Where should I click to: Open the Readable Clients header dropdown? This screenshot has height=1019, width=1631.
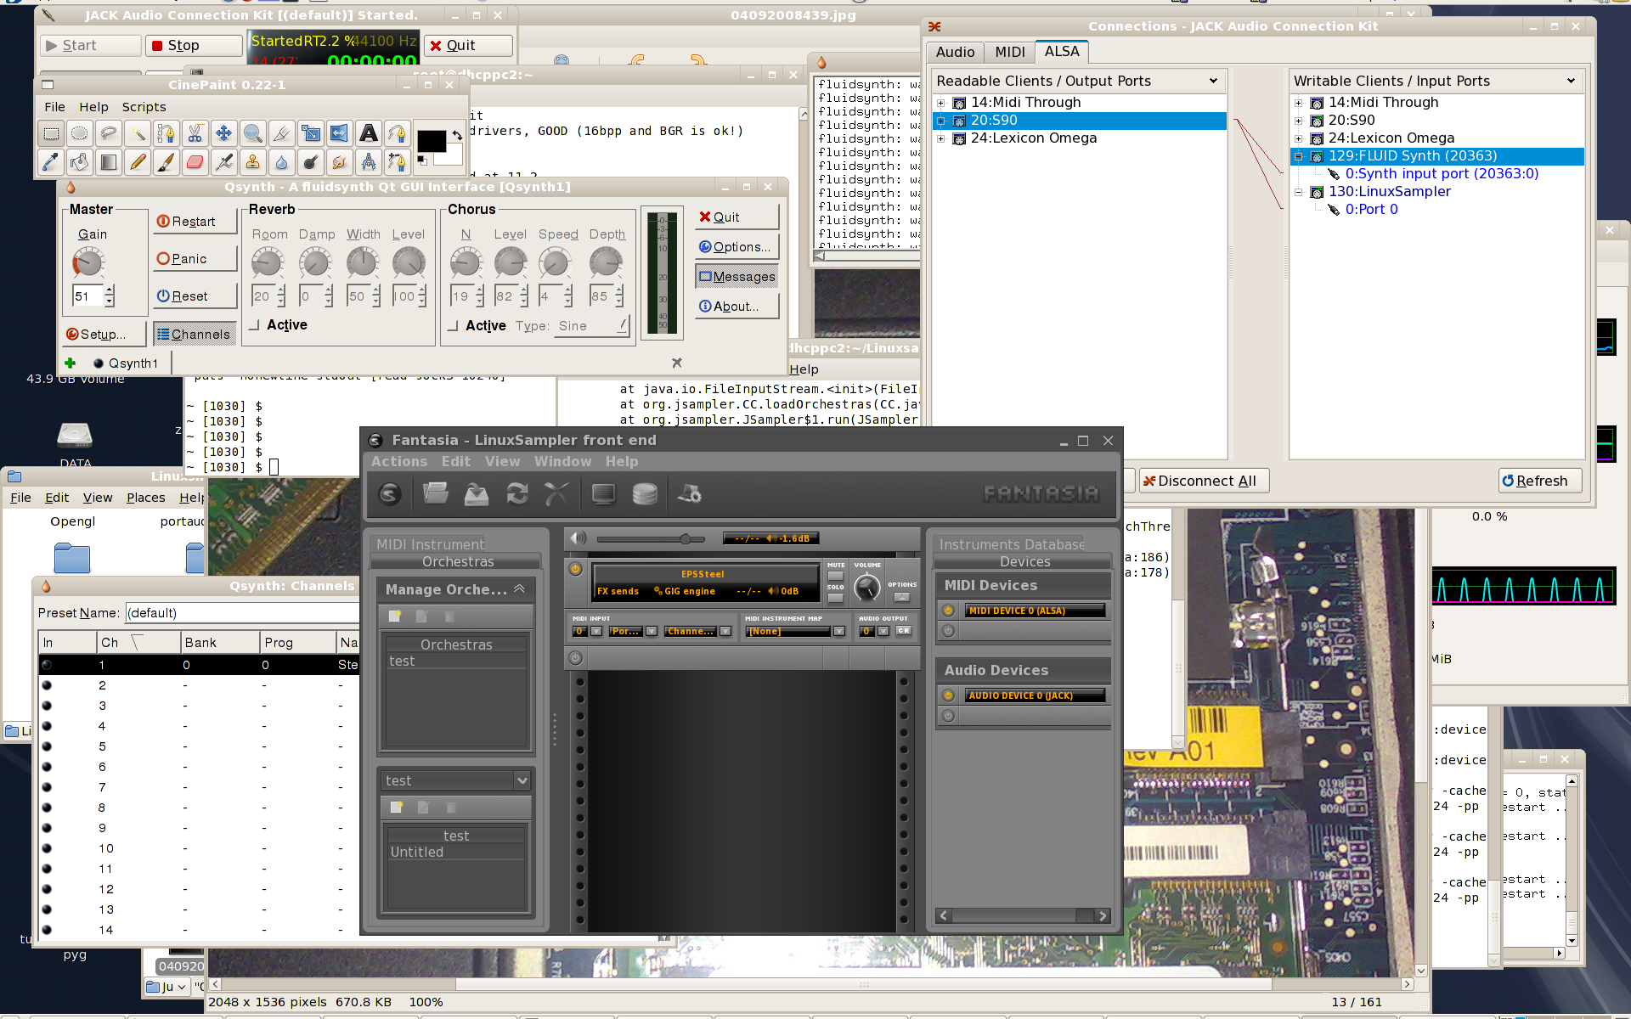(1213, 81)
